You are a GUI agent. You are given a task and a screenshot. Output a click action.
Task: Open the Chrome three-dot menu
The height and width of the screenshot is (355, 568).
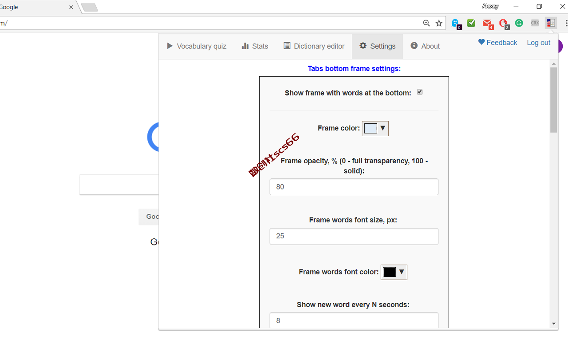click(567, 23)
